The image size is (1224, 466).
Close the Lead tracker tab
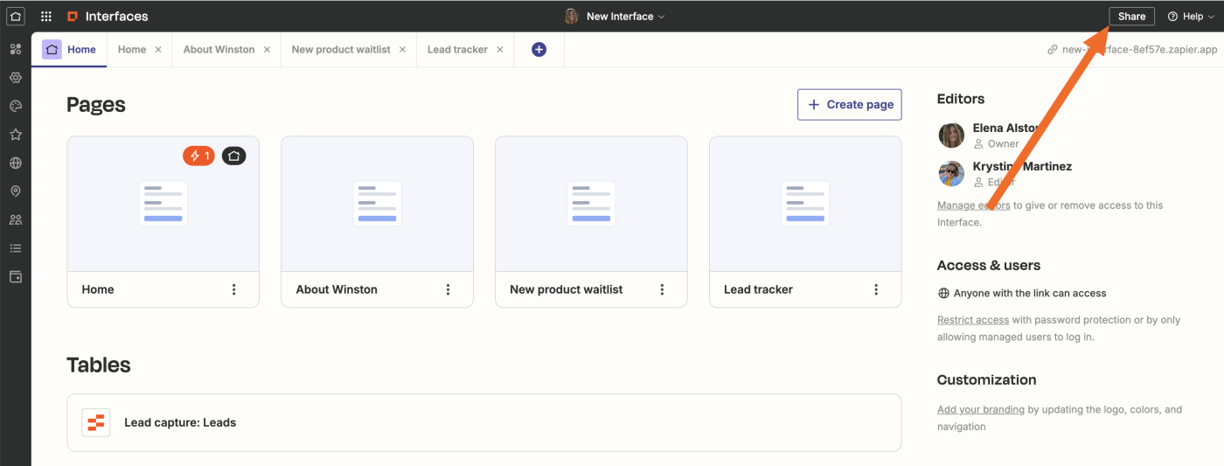coord(500,50)
